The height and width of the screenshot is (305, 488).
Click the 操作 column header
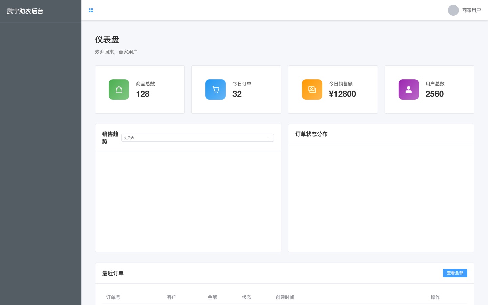pos(435,297)
